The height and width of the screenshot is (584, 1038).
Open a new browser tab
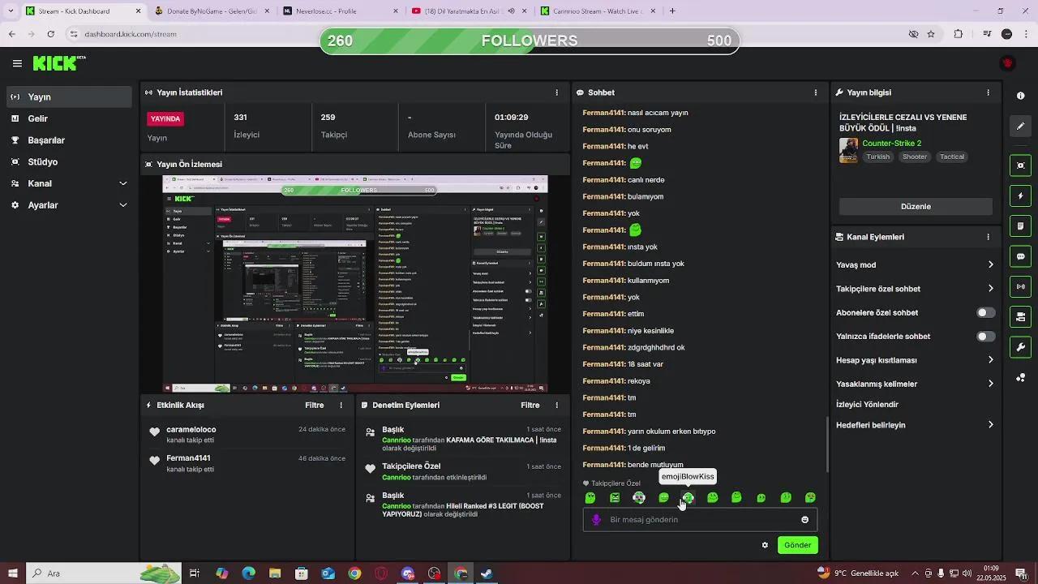672,11
